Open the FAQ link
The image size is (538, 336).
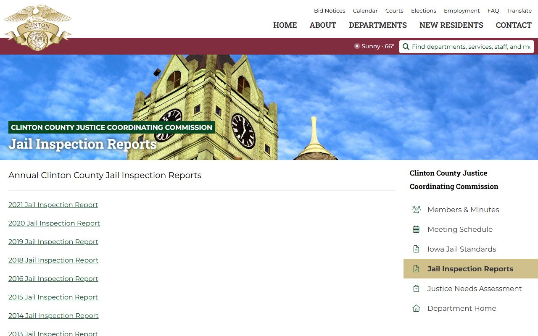pos(493,11)
